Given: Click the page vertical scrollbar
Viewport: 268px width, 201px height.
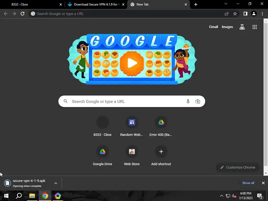Looking at the screenshot, I should [266, 94].
